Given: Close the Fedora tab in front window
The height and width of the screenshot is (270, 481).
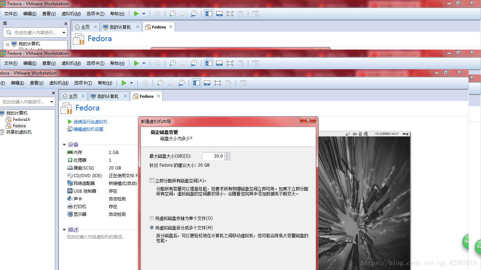Looking at the screenshot, I should [158, 96].
